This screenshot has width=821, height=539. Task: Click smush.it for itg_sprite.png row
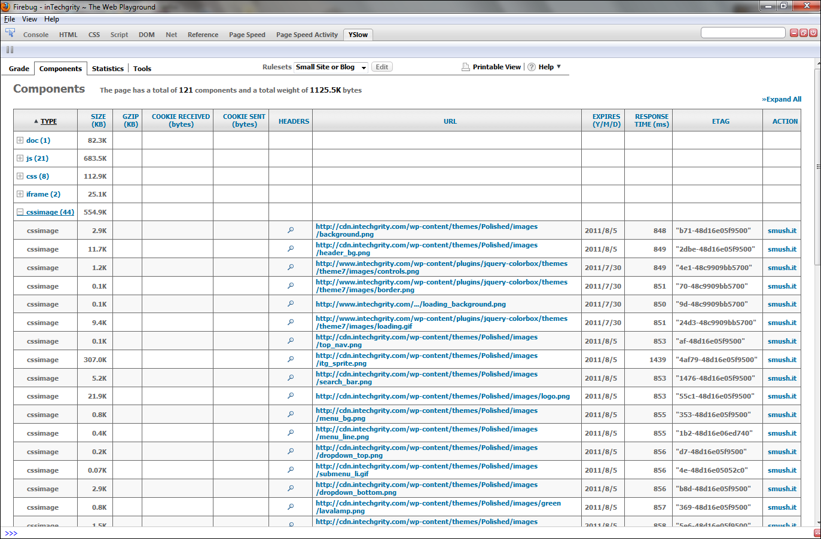(x=782, y=360)
